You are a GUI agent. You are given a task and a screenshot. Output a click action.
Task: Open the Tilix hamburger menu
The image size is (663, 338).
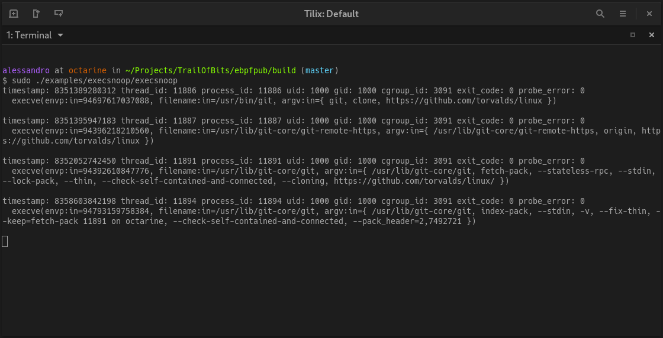coord(623,14)
